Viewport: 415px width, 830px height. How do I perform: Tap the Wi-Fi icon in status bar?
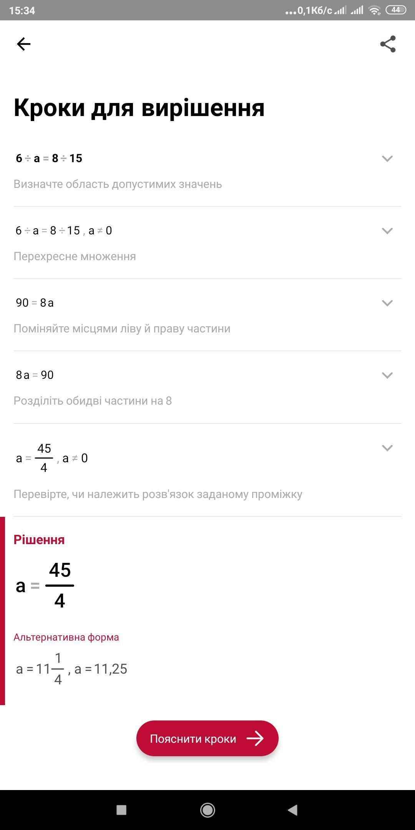click(374, 10)
